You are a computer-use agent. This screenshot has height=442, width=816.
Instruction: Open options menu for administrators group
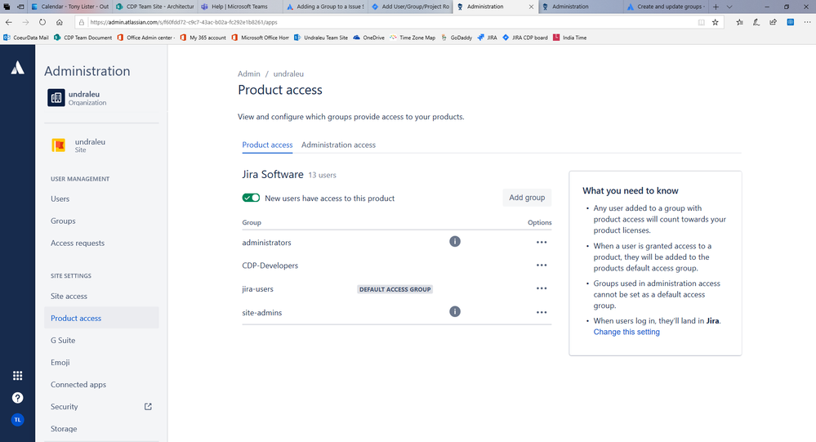[542, 242]
